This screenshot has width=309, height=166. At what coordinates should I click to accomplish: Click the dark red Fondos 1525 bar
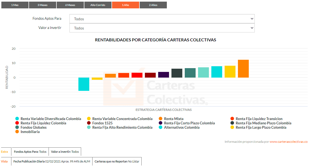coord(150,75)
